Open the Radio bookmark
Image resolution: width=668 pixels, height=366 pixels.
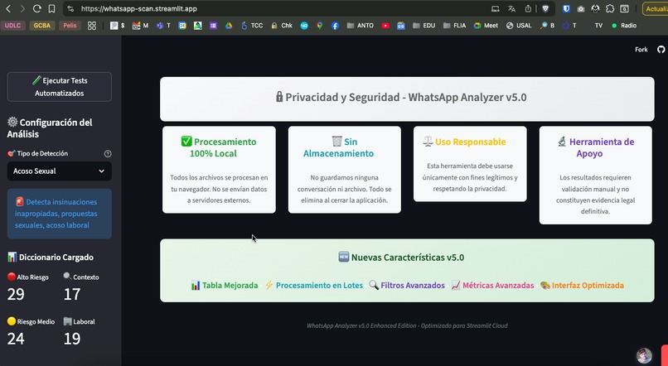tap(624, 26)
